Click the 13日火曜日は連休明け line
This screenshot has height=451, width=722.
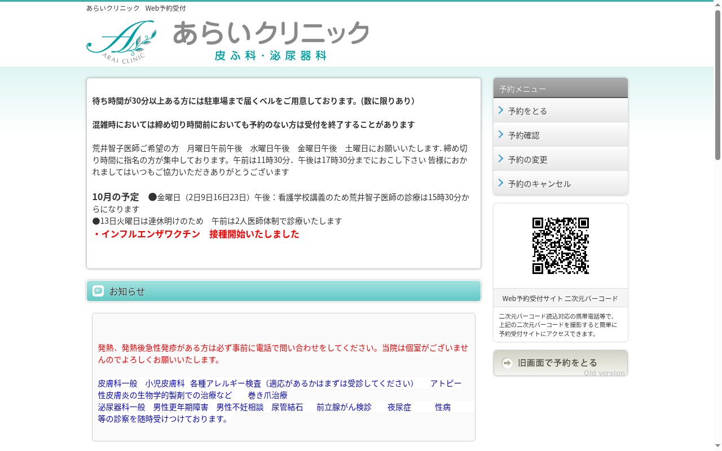(x=217, y=221)
